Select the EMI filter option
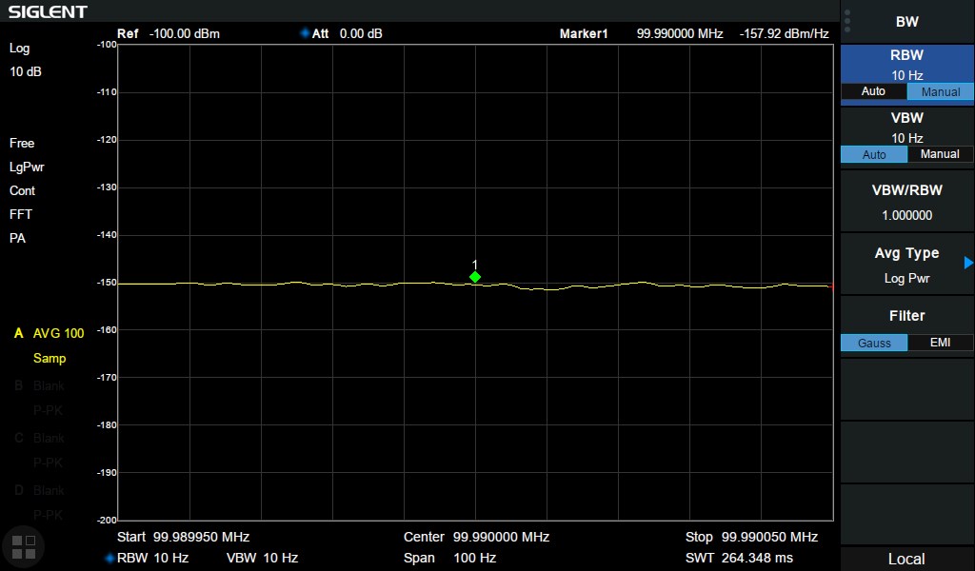Viewport: 975px width, 571px height. pyautogui.click(x=940, y=343)
